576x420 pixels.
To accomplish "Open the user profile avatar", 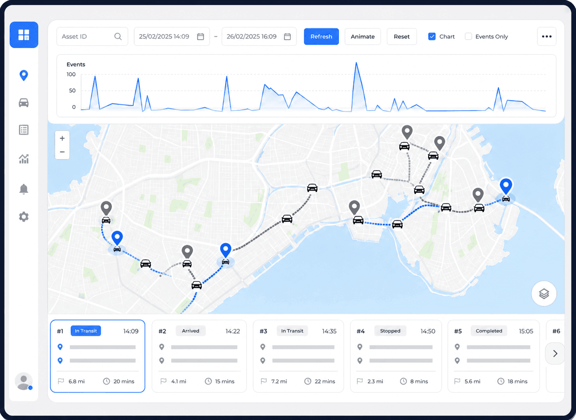I will click(x=24, y=381).
